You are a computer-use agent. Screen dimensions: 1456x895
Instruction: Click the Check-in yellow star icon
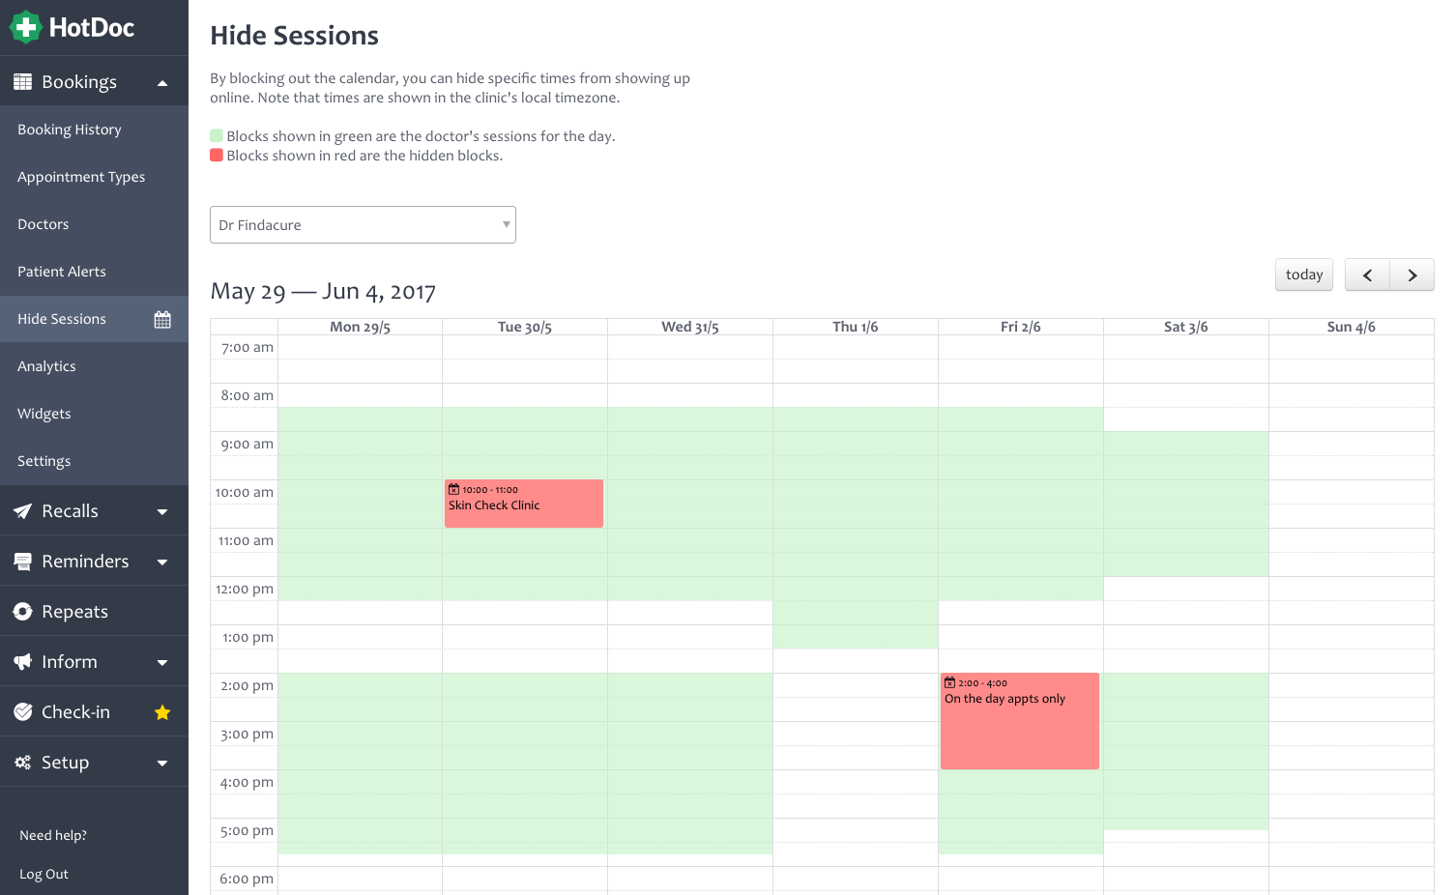click(162, 712)
